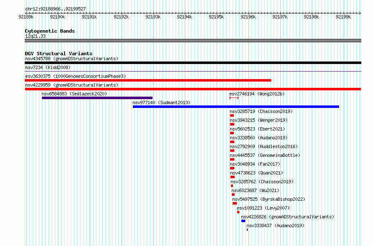The height and width of the screenshot is (246, 373).
Task: Select the red esv3630375 variant bar
Action: click(x=148, y=80)
